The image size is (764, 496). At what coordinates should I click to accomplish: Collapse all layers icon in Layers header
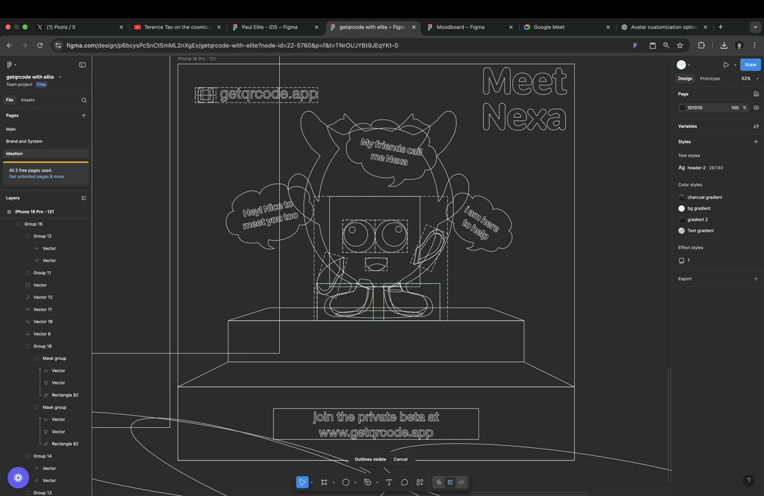pos(84,198)
